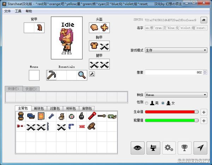Switch to the 材料包 tab

point(71,108)
